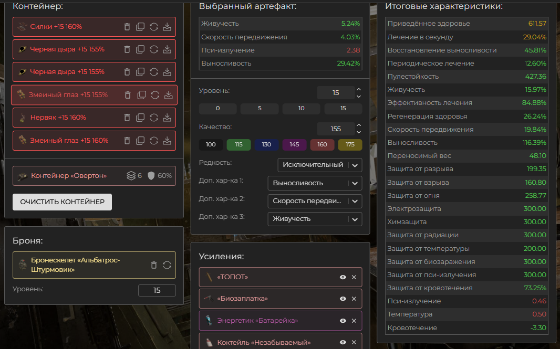The height and width of the screenshot is (349, 560).
Task: Click the ОЧИСТИТЬ КОНТЕЙНЕР button
Action: 62,202
